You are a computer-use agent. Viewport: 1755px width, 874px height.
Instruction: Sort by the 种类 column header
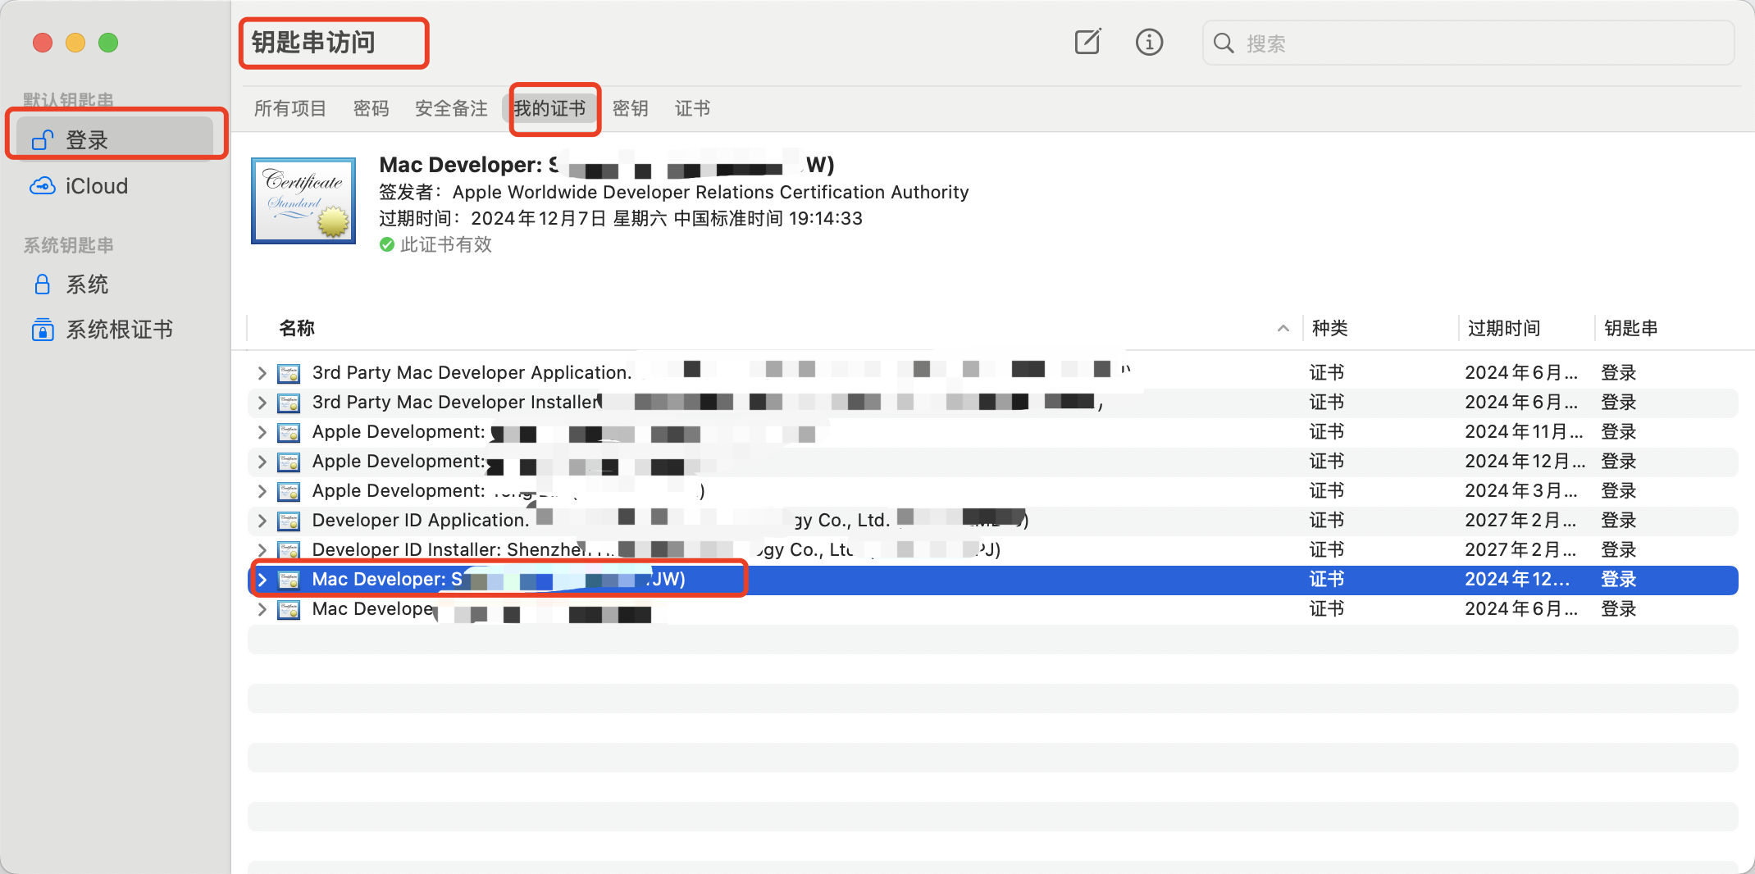coord(1329,328)
